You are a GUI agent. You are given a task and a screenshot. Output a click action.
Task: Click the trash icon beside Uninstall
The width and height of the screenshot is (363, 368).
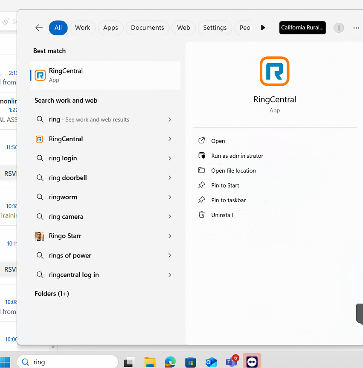[201, 214]
